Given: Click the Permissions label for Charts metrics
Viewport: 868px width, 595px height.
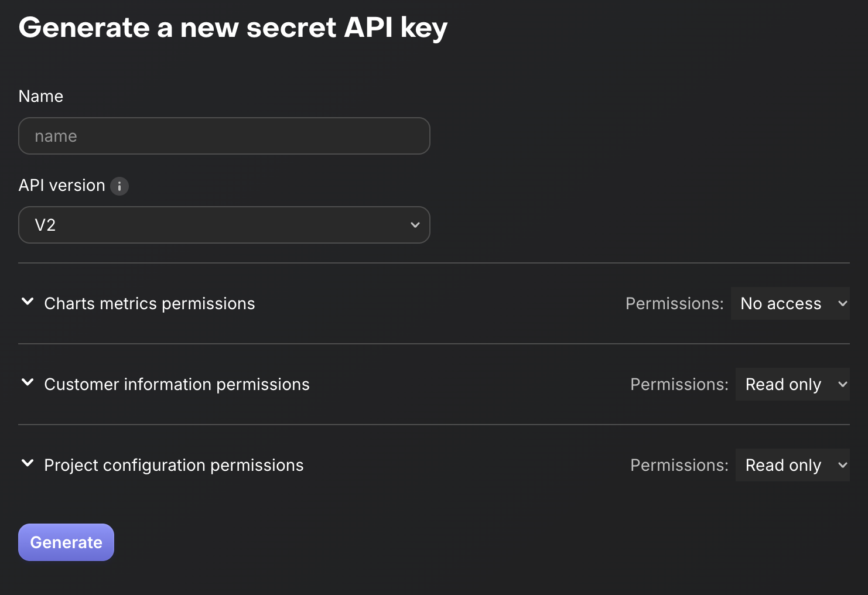Looking at the screenshot, I should point(674,303).
